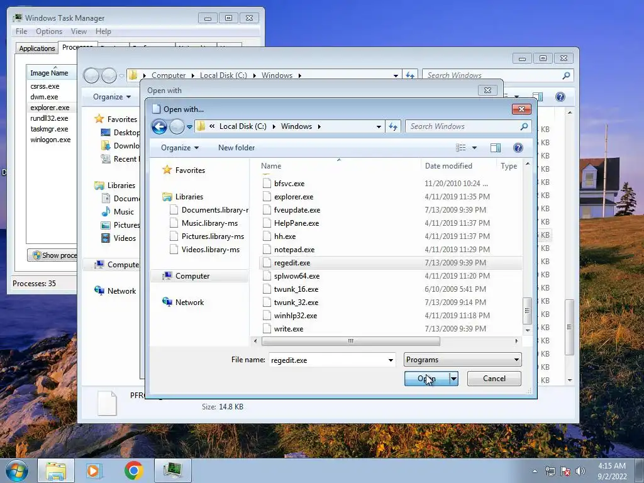Toggle the preview pane icon in dialog toolbar
644x483 pixels.
[496, 147]
